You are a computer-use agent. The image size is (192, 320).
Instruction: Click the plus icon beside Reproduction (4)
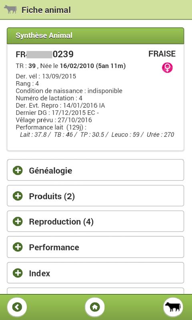[x=18, y=222]
